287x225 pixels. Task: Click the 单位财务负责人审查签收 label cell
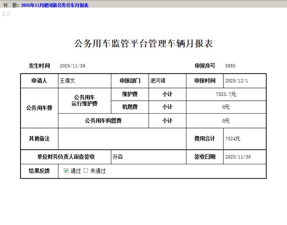pos(66,157)
